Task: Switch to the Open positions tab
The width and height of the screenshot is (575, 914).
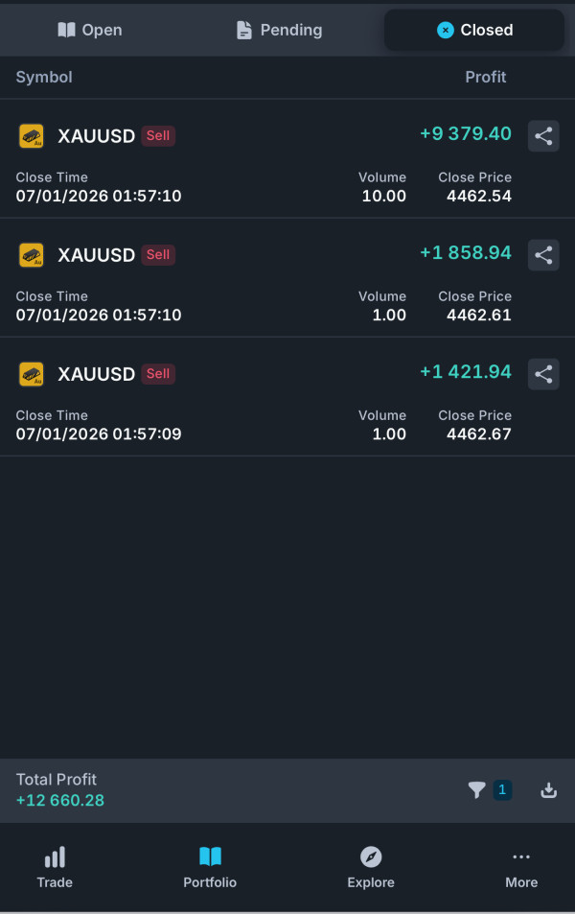Action: [x=90, y=30]
